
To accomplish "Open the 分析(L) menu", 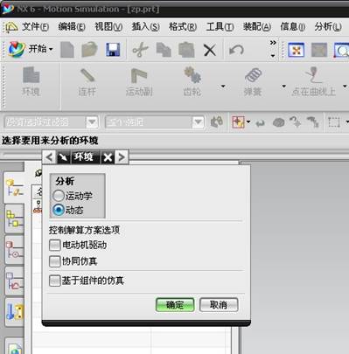I will [x=328, y=27].
